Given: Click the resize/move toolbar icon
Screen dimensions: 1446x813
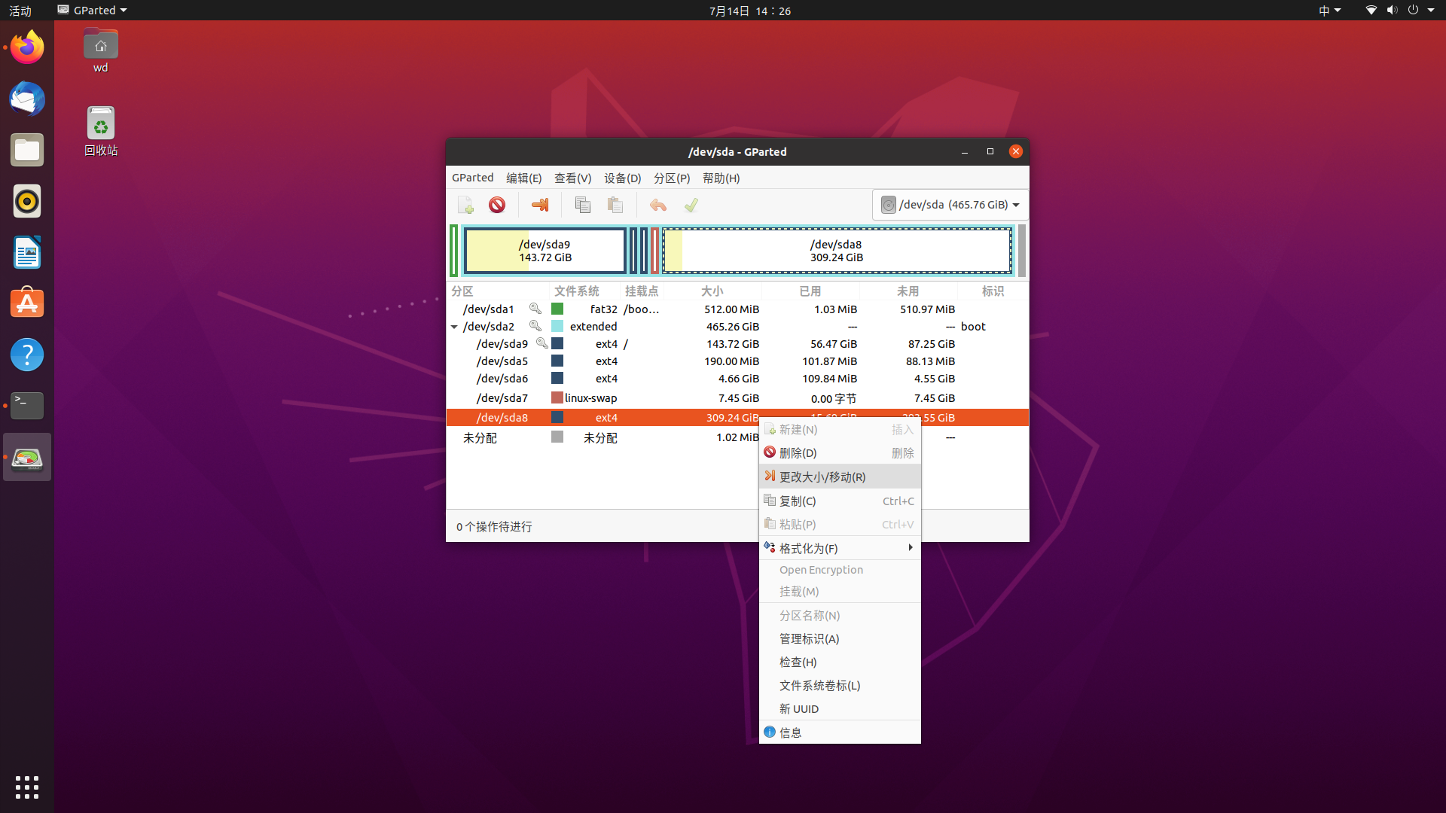Looking at the screenshot, I should [540, 204].
